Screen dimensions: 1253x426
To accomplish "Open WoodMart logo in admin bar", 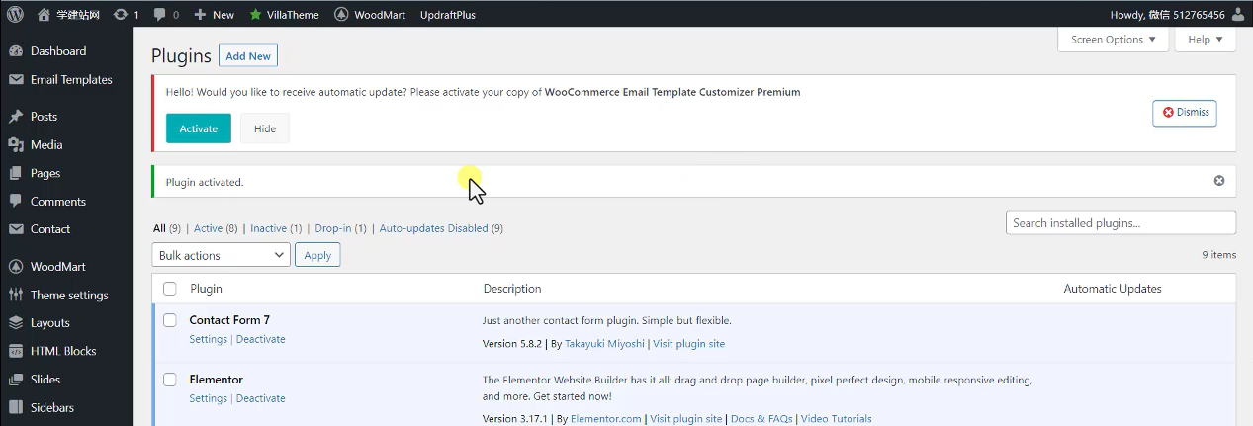I will click(x=341, y=14).
